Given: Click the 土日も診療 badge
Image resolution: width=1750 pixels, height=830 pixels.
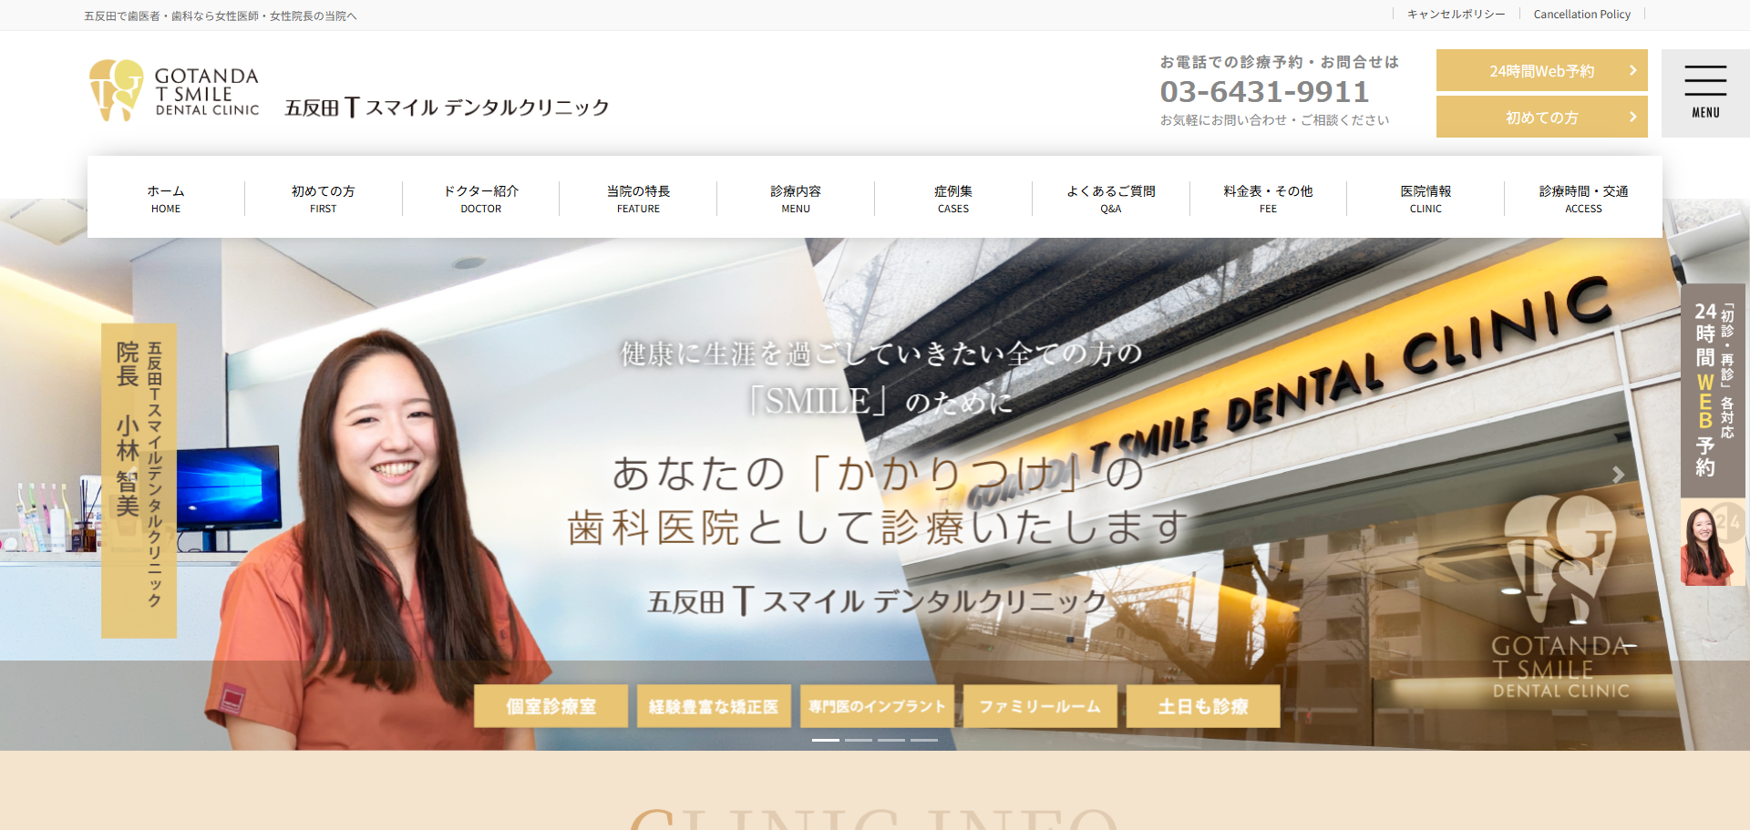Looking at the screenshot, I should [x=1203, y=706].
